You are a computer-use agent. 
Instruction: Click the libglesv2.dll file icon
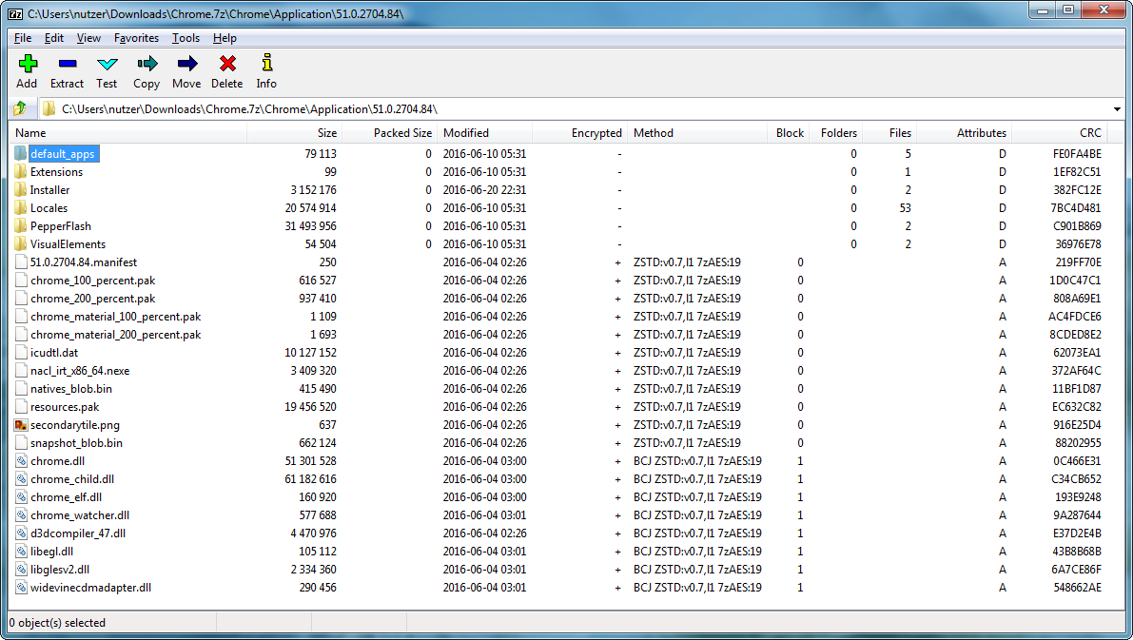(21, 570)
